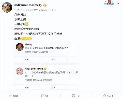Click the star favorite icon at bottom
Screen dimensions: 122x99
pos(10,96)
